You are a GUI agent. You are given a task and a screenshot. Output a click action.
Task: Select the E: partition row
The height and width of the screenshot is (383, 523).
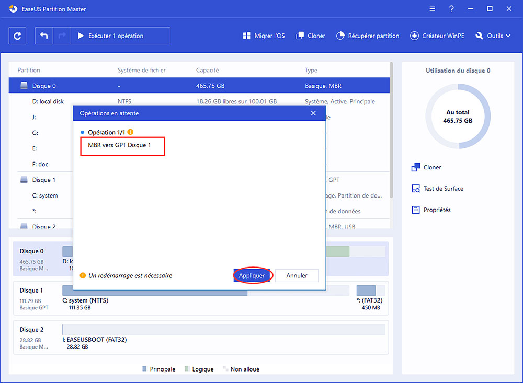coord(35,148)
